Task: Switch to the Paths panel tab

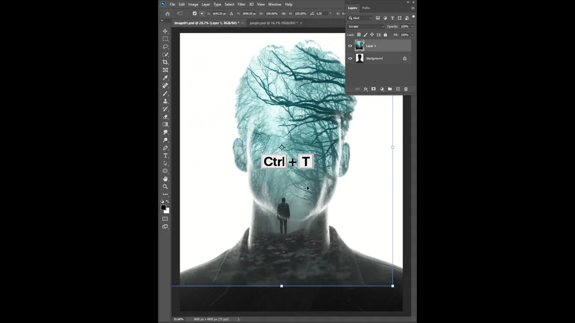Action: tap(366, 8)
